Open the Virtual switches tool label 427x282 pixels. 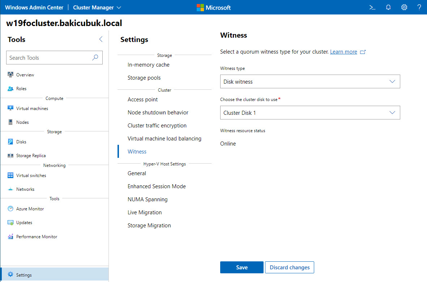click(x=31, y=175)
